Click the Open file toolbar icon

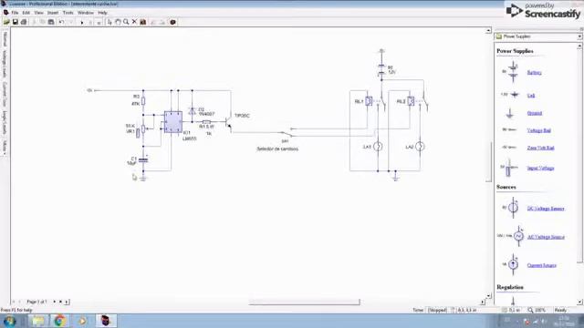[6, 22]
